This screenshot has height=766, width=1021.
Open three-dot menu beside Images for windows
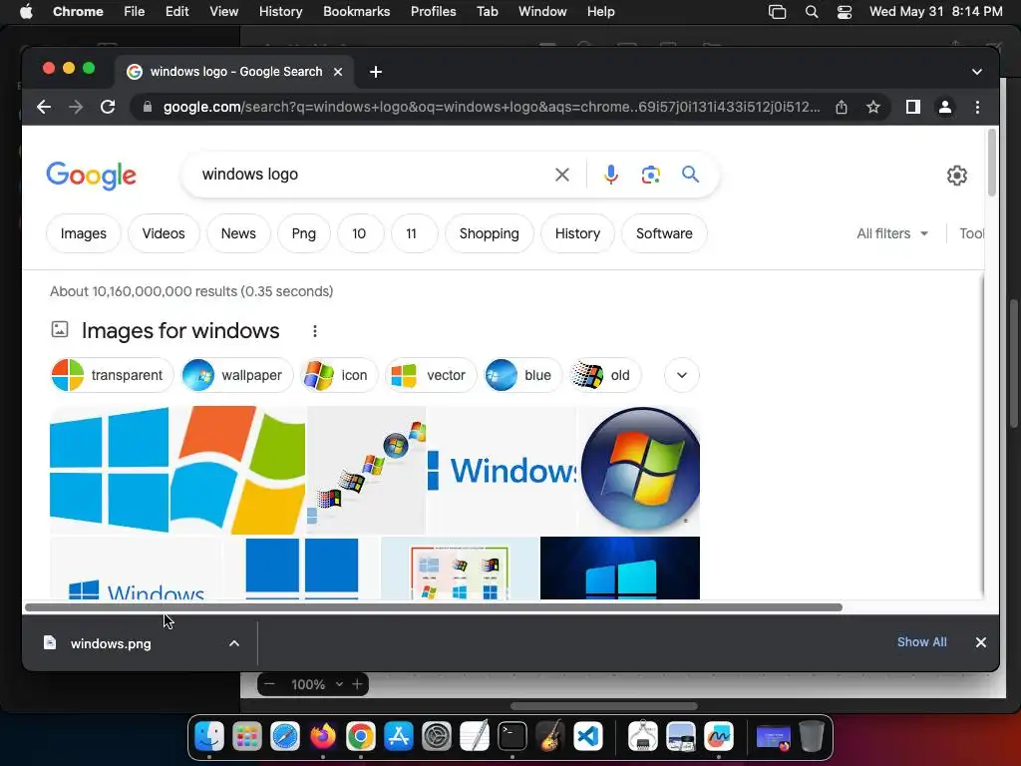314,331
